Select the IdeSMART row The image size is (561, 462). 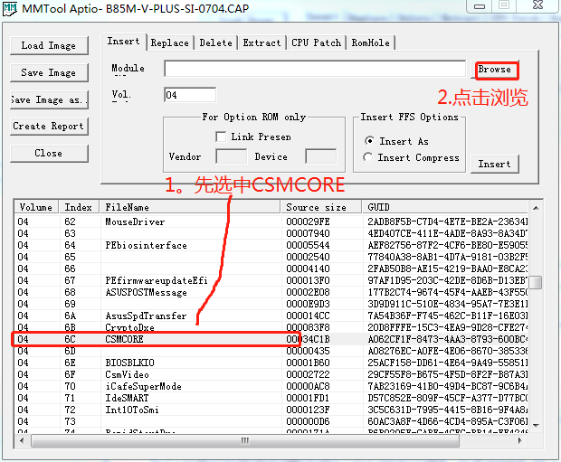coord(271,398)
